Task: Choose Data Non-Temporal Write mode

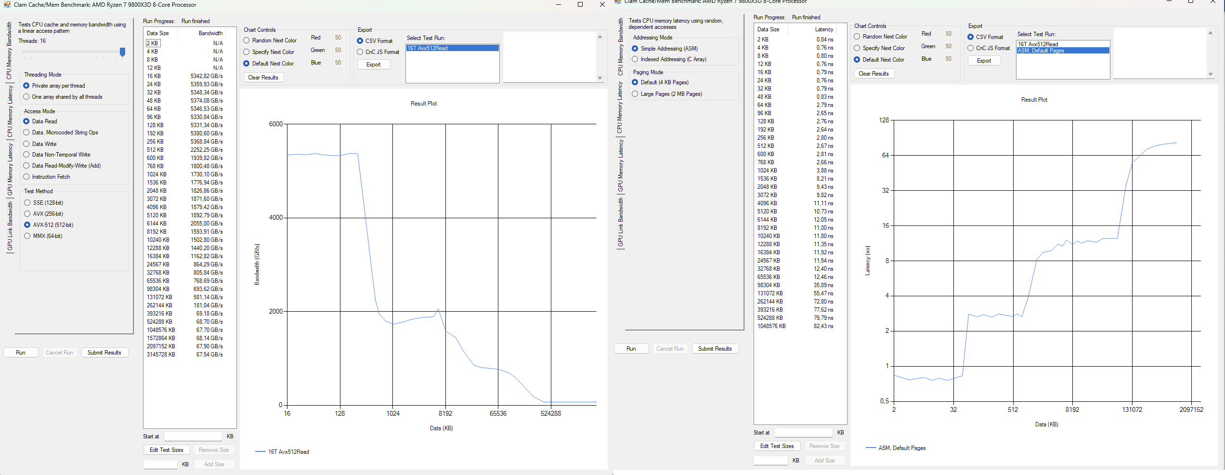Action: (x=57, y=155)
